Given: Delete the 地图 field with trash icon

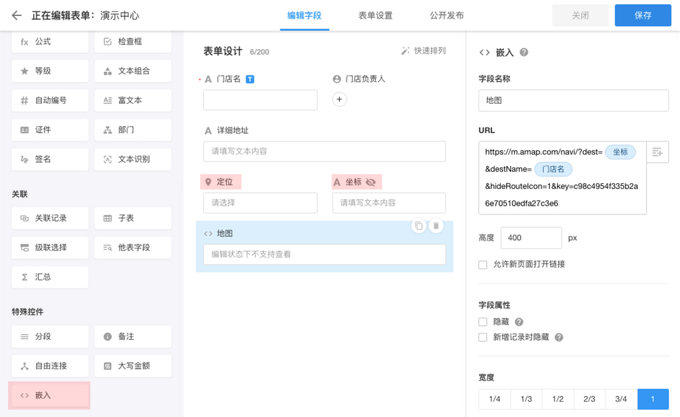Looking at the screenshot, I should [436, 225].
